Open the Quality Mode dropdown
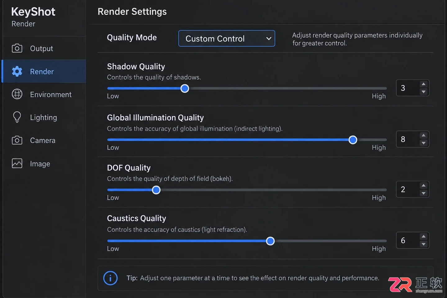447x298 pixels. tap(227, 38)
